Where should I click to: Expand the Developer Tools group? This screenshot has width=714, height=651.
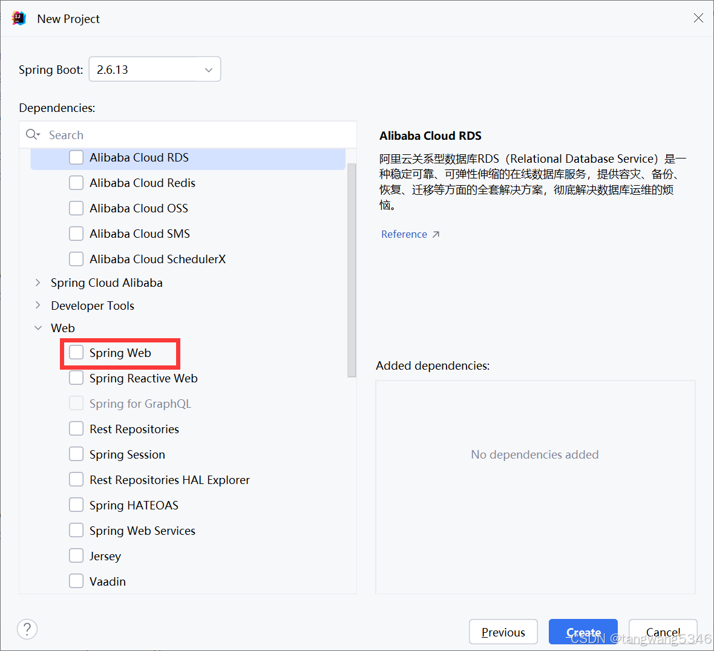[38, 306]
